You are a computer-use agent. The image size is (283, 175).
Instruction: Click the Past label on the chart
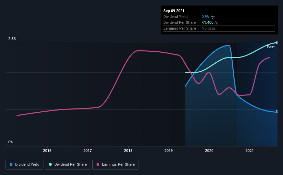point(271,47)
